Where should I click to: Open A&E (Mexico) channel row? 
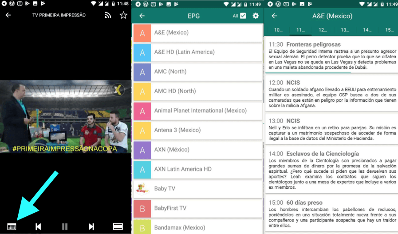[x=198, y=33]
